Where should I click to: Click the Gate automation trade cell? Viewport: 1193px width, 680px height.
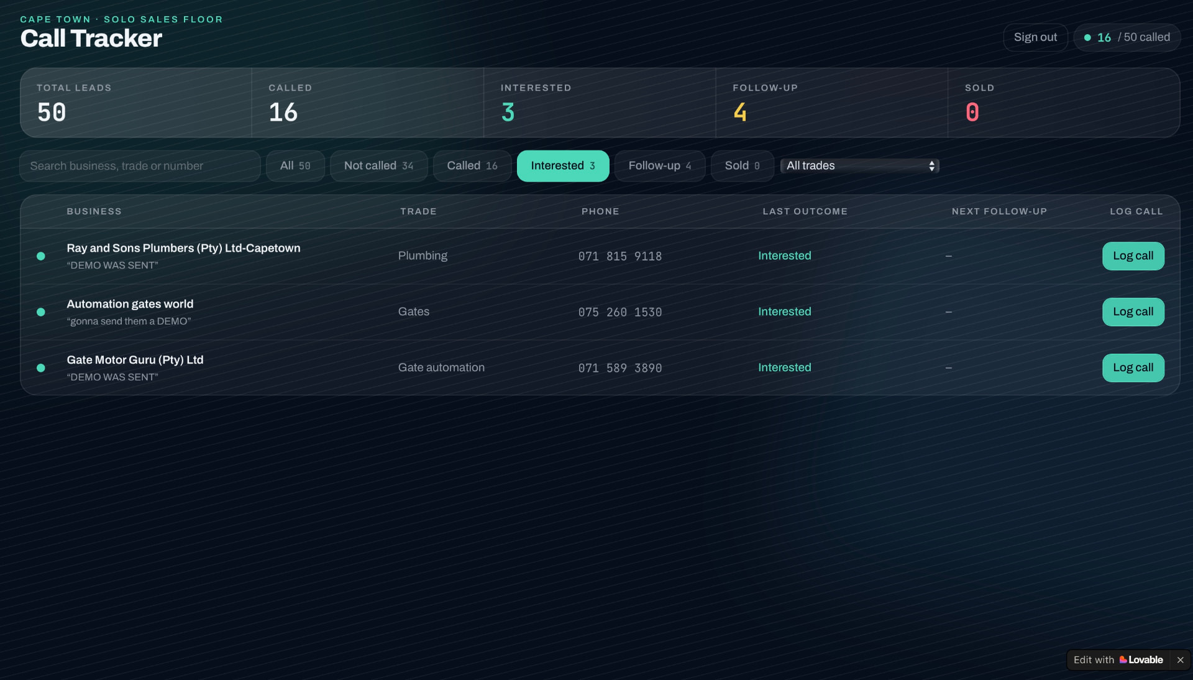coord(441,368)
